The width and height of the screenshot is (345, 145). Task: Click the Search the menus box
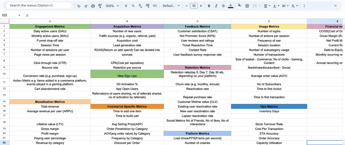[x=39, y=5]
